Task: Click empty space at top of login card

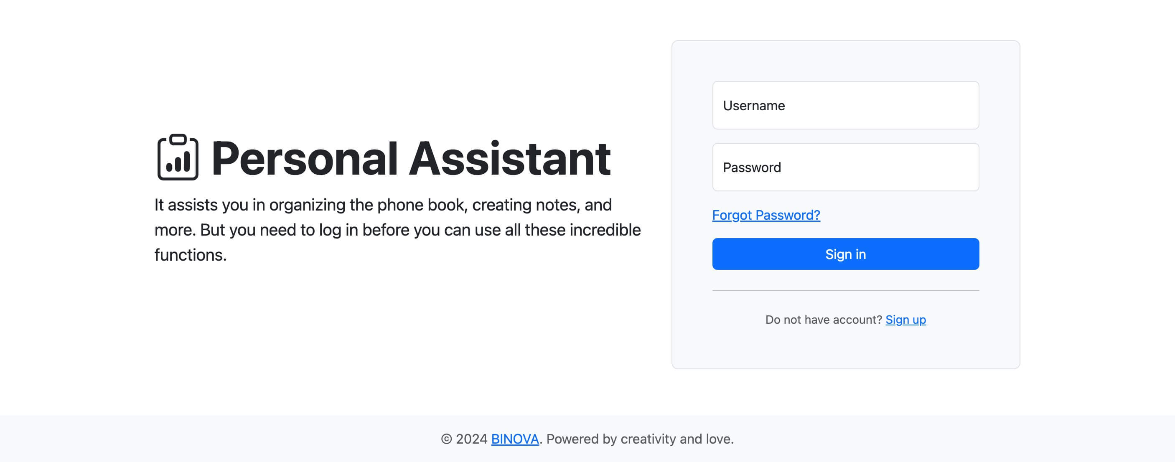Action: pos(845,61)
